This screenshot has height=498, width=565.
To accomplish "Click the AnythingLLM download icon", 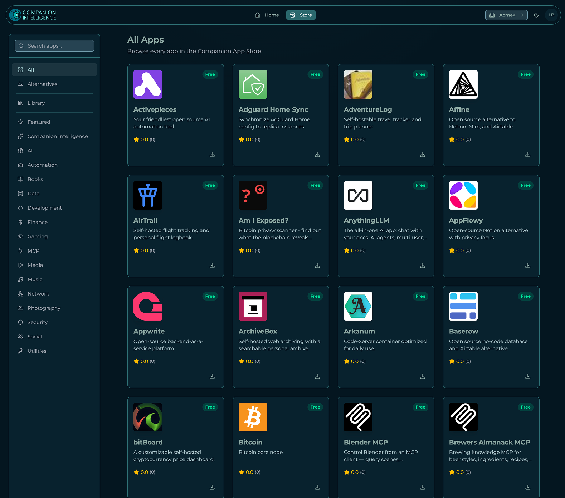I will [423, 265].
